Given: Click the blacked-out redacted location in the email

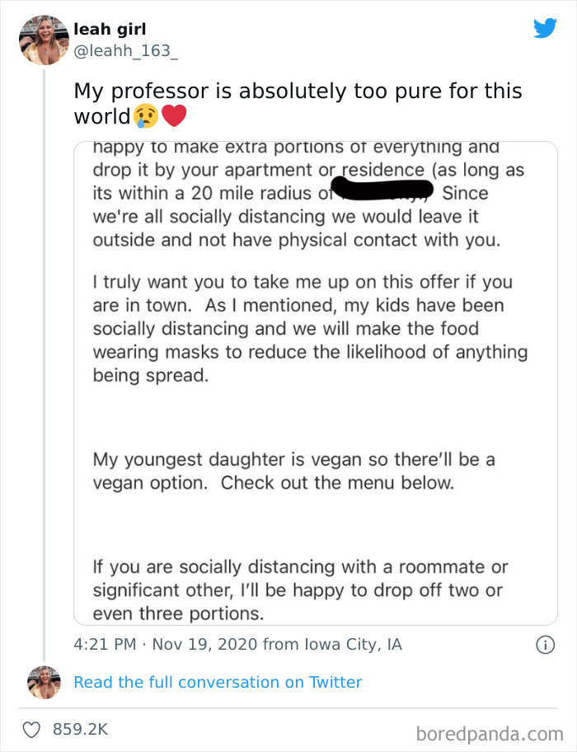Looking at the screenshot, I should click(384, 190).
